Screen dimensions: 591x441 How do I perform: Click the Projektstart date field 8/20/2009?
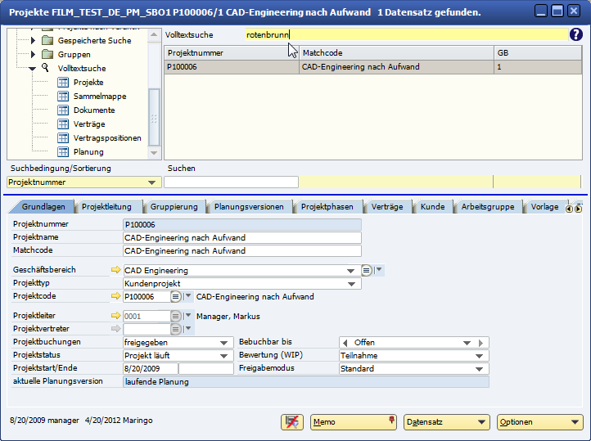tap(151, 369)
